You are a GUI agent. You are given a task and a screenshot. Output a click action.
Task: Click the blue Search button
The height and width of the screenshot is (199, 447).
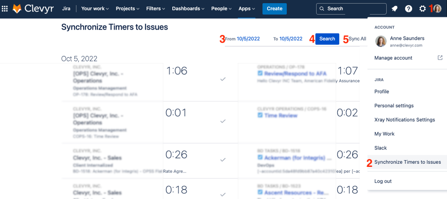[x=327, y=39]
